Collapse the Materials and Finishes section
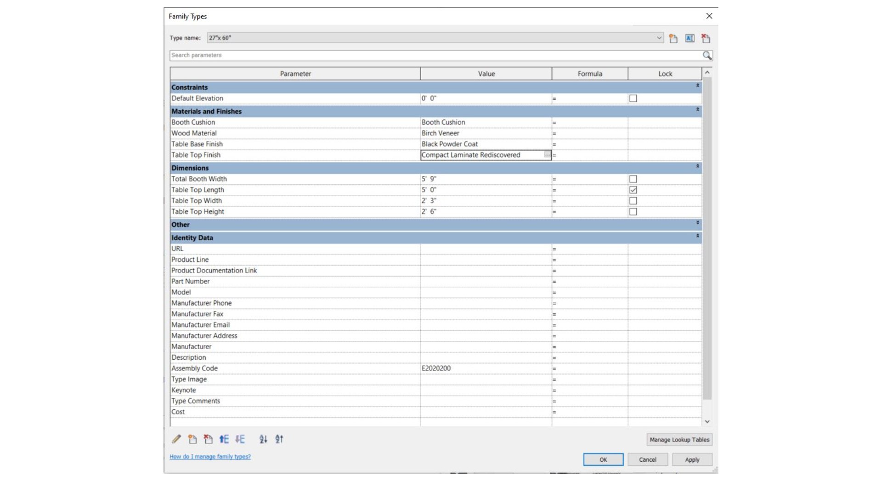Image resolution: width=882 pixels, height=481 pixels. [697, 110]
